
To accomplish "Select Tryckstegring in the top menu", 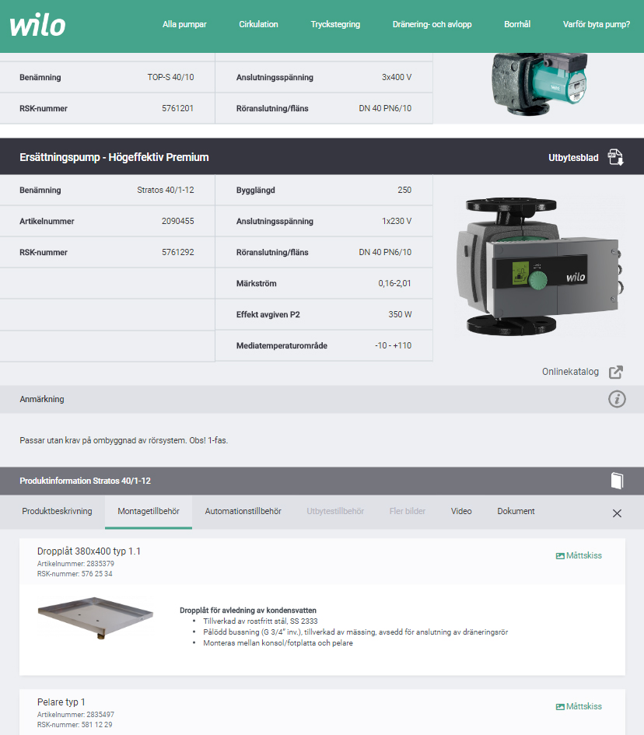I will pyautogui.click(x=335, y=25).
